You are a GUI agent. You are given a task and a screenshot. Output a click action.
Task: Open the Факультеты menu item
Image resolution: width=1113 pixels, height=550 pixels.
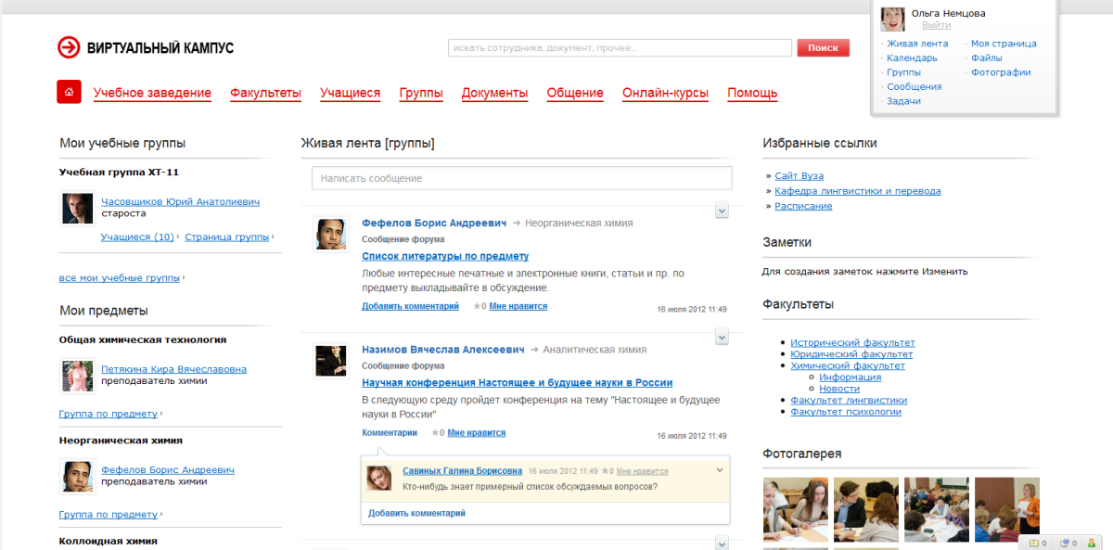pos(265,93)
